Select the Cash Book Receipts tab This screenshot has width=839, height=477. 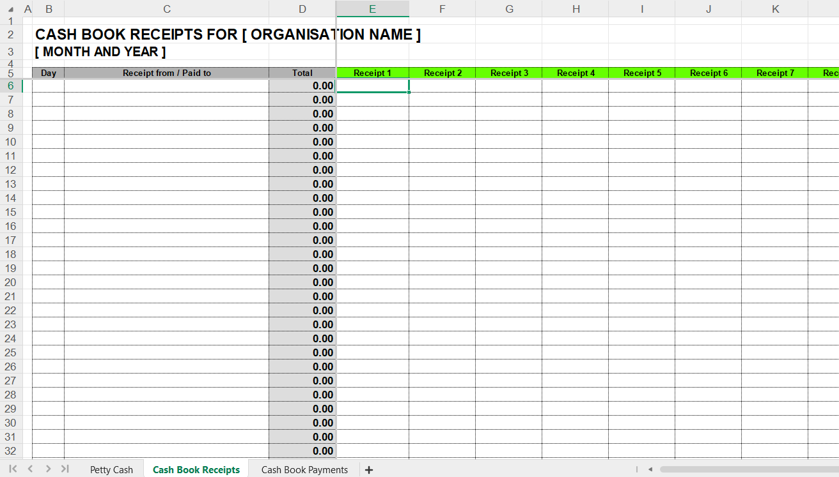coord(196,470)
